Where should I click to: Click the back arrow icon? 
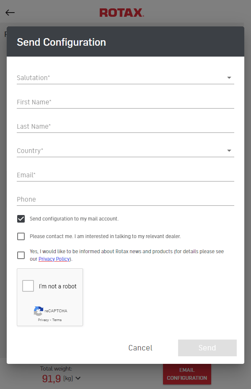tap(10, 13)
